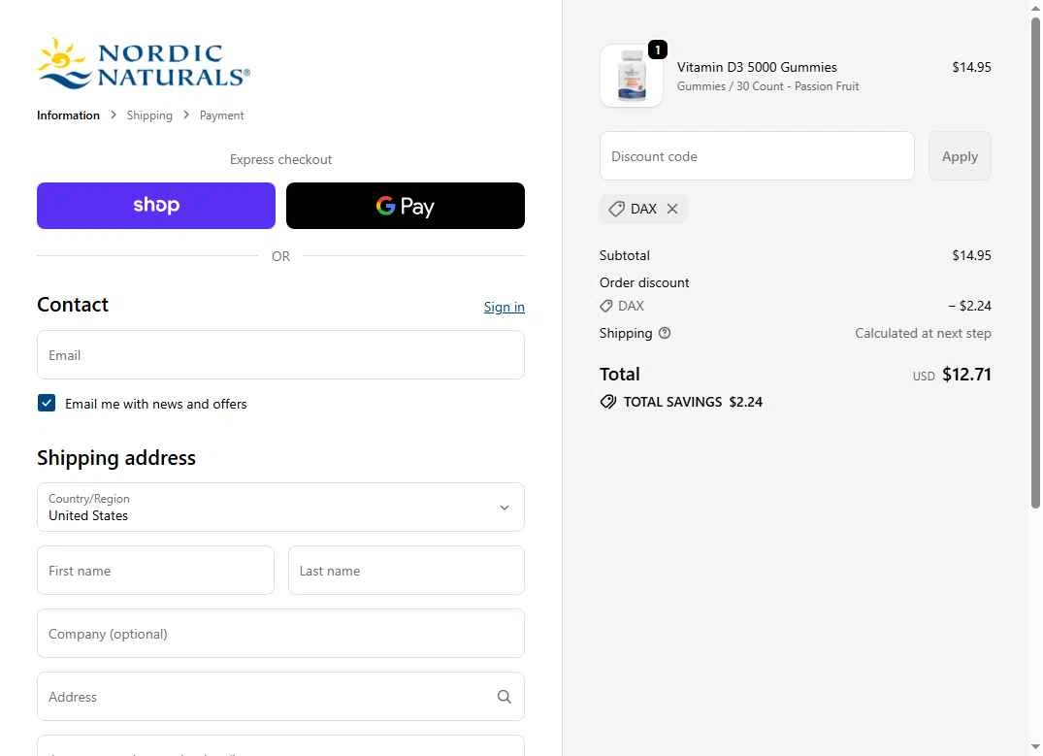1043x756 pixels.
Task: Click the 'Gummies / 30 Count - Passion Fruit' text
Action: (767, 86)
